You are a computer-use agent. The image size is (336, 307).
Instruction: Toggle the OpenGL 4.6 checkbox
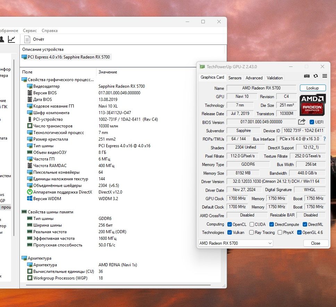299,232
